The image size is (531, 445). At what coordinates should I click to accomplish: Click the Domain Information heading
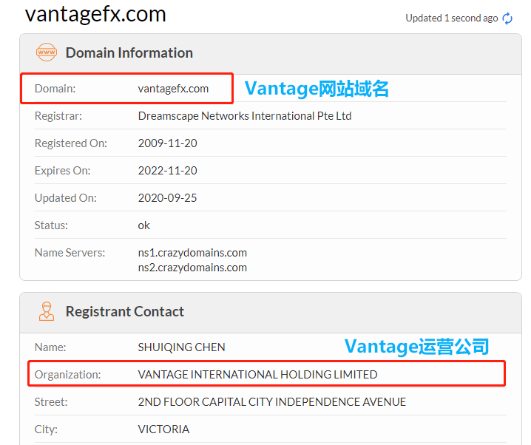pyautogui.click(x=129, y=52)
